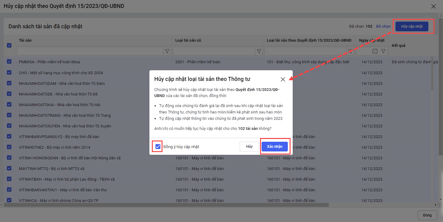Select the Loại tài sản cũ column header
The image size is (443, 222).
pos(188,40)
